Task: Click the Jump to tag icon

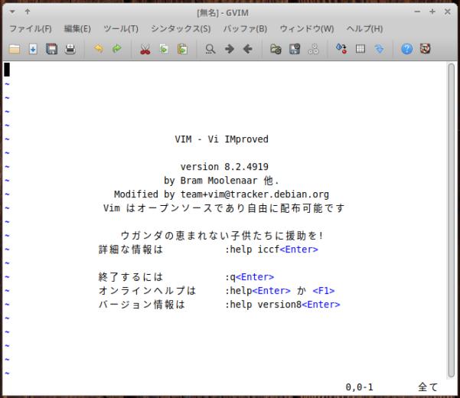Action: [x=379, y=49]
